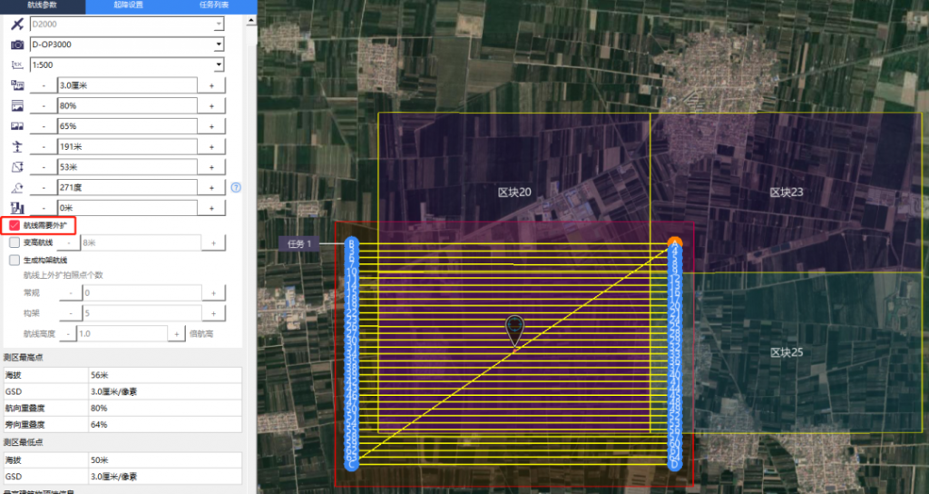Click the 64% value in 旁向重叠度 row
The image size is (929, 494).
click(99, 425)
